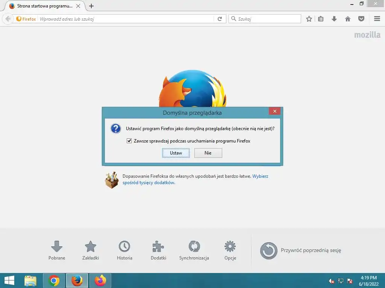Image resolution: width=385 pixels, height=288 pixels.
Task: Open Zakładki bookmarks shortcut
Action: pyautogui.click(x=91, y=250)
